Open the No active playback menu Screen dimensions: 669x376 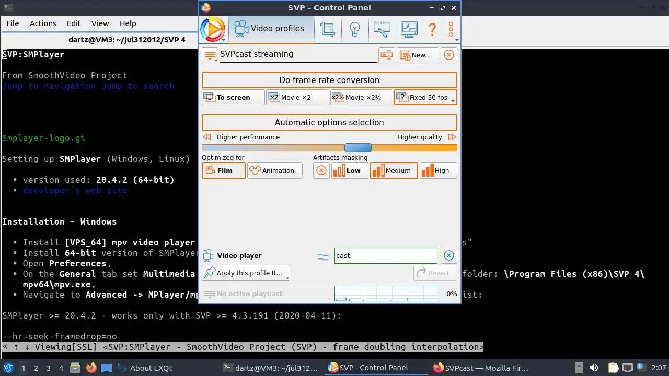coord(243,294)
